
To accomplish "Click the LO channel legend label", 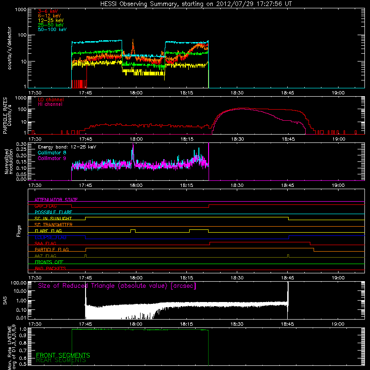I will coord(50,99).
